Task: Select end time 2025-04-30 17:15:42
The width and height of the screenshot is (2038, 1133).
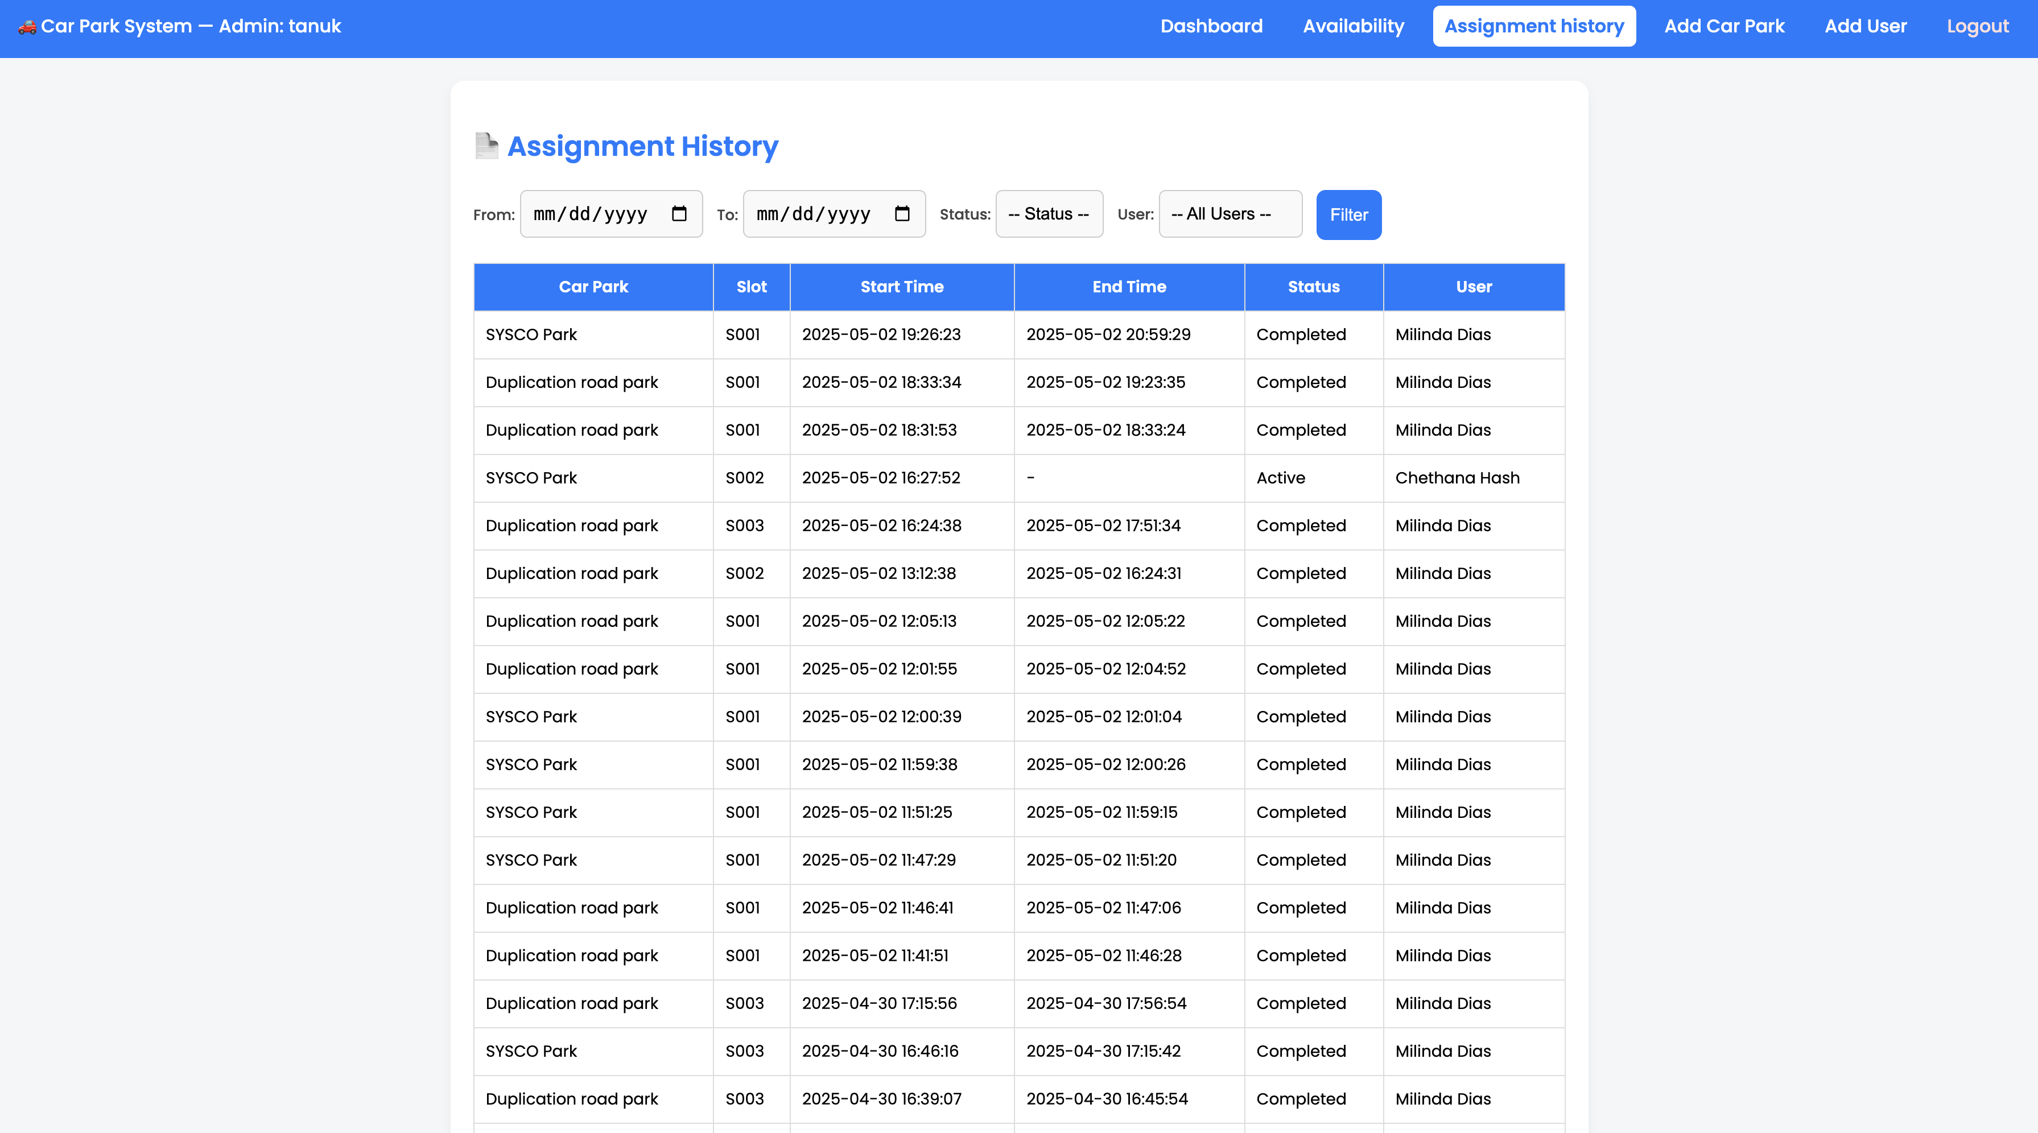Action: point(1103,1052)
